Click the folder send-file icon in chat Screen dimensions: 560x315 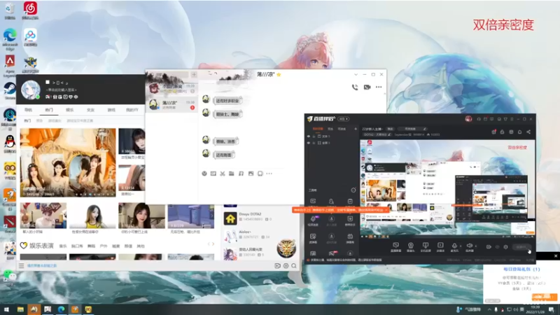(x=232, y=174)
